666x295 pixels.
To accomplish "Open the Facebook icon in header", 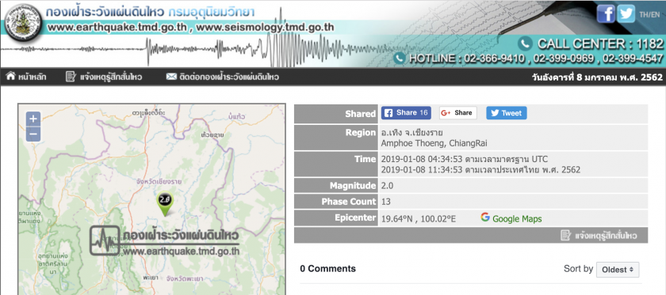I will tap(606, 13).
